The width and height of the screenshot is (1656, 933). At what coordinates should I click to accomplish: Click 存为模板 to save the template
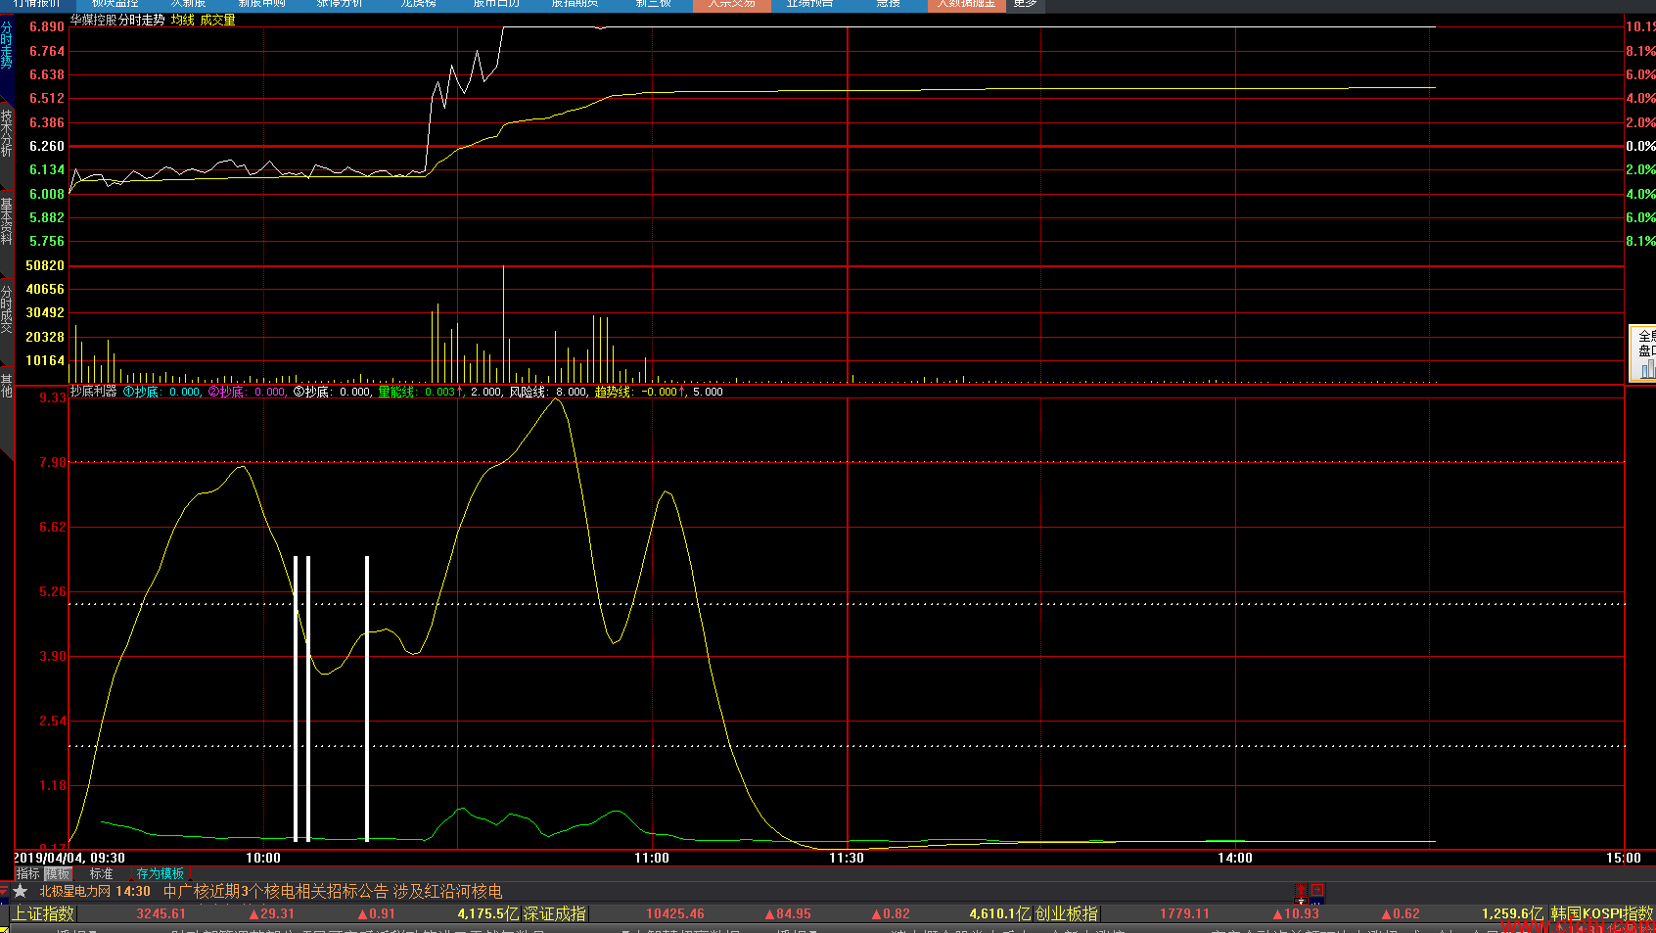click(x=161, y=873)
